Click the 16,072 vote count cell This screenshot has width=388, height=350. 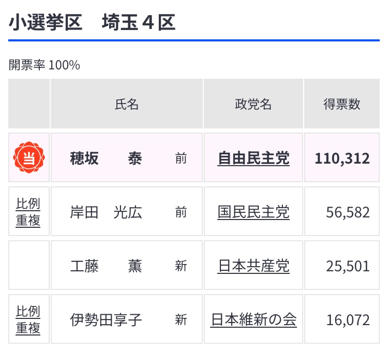pyautogui.click(x=348, y=319)
